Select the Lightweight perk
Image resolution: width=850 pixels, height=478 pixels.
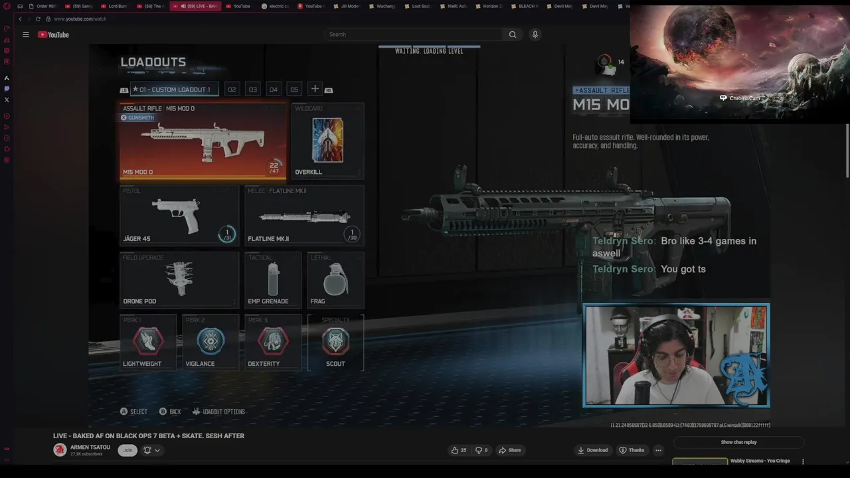coord(148,343)
